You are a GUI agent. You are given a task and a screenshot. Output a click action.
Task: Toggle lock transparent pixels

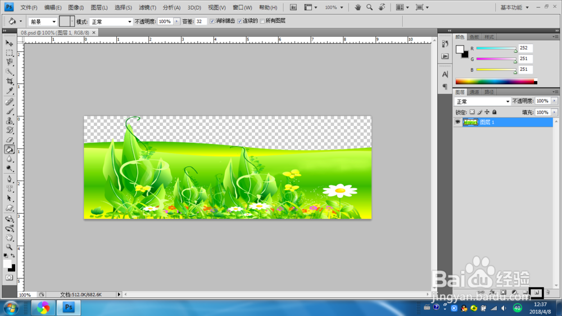click(472, 112)
